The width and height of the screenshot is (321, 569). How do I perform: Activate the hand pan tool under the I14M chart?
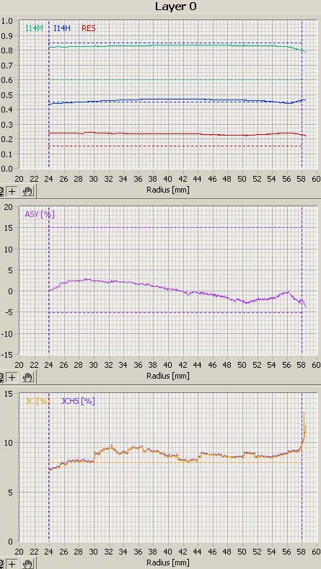tap(28, 191)
